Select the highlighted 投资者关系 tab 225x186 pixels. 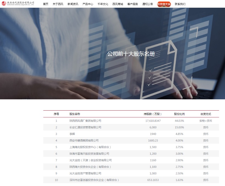[x=164, y=4]
